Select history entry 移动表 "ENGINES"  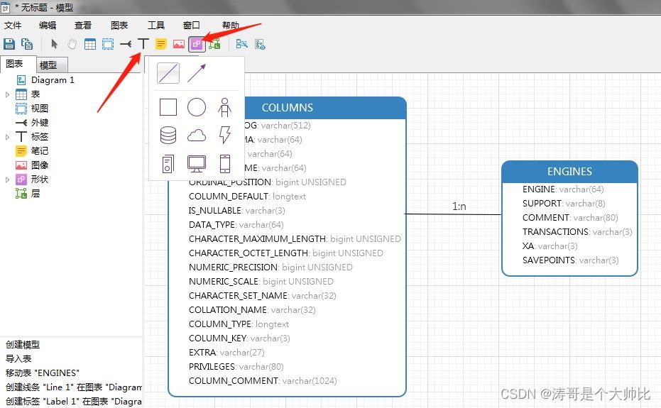(43, 373)
